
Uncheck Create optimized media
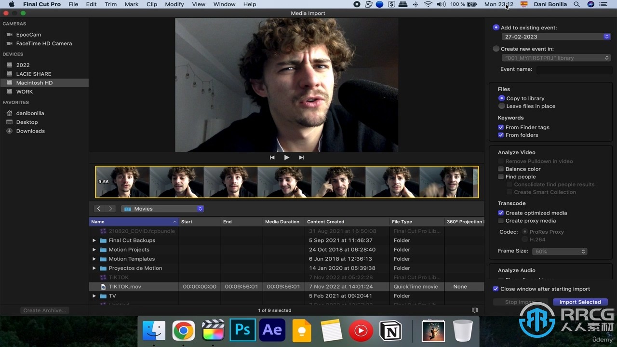tap(501, 213)
